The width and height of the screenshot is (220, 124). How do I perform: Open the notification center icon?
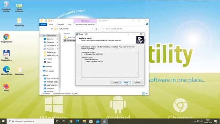[x=216, y=121]
